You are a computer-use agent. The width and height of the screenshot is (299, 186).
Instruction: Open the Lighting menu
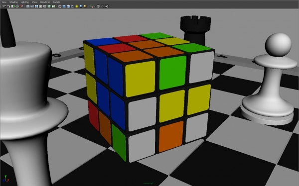pos(24,2)
